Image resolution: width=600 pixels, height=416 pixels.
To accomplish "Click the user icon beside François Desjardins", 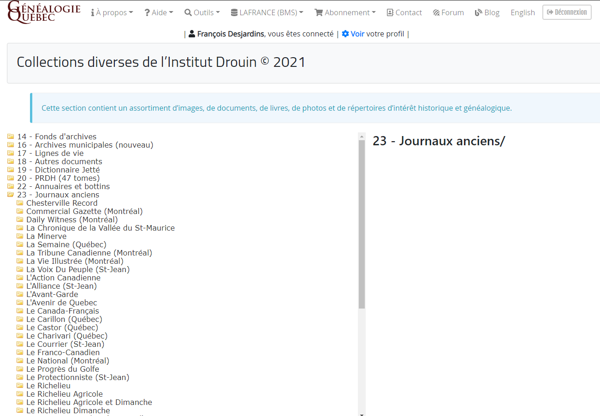I will pyautogui.click(x=192, y=34).
